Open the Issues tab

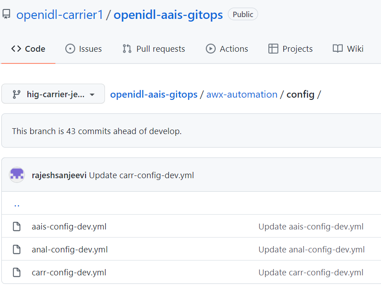coord(84,49)
